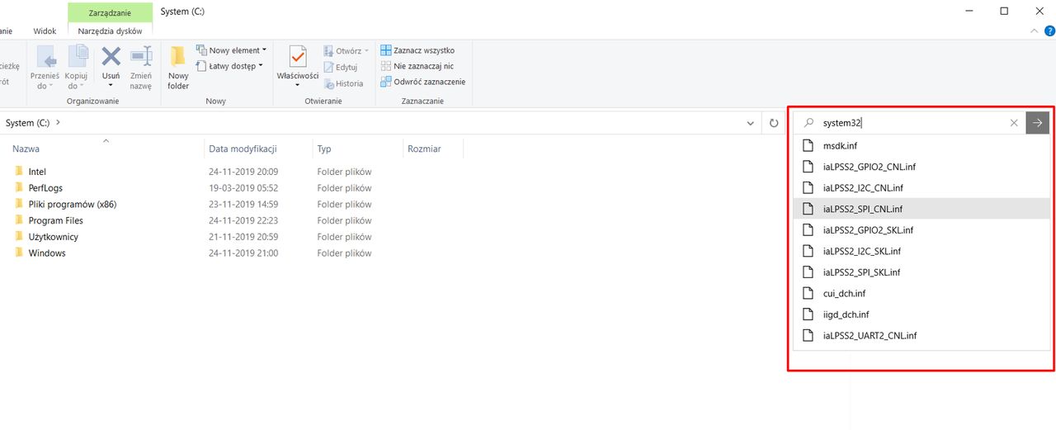
Task: Click Nie zaznaczaj nic
Action: tap(417, 66)
